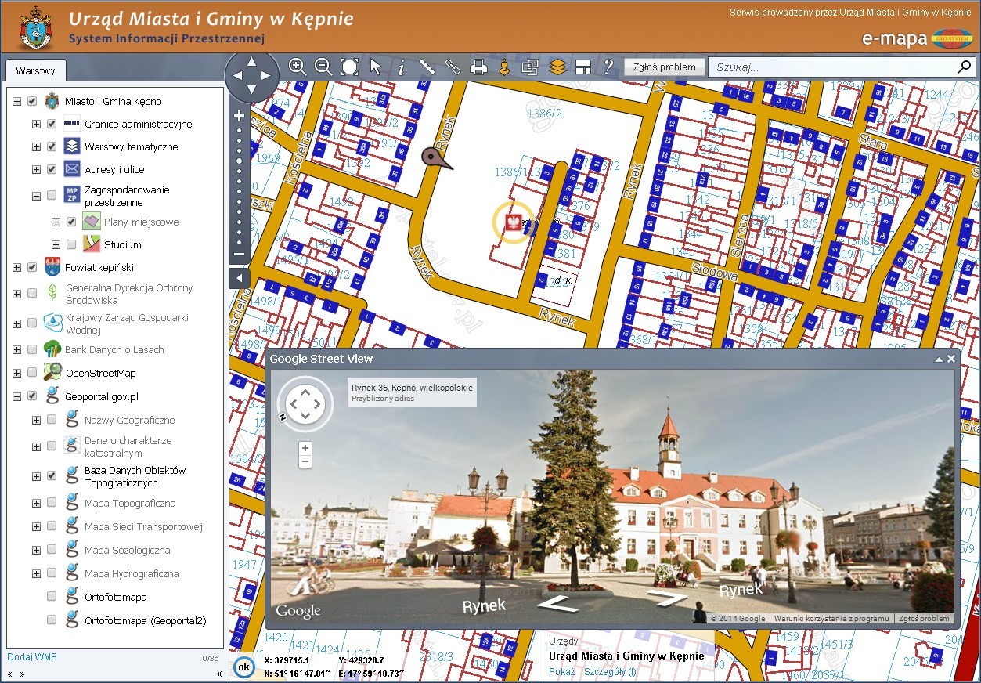Image resolution: width=981 pixels, height=683 pixels.
Task: Expand the Bank Danych o Lasach node
Action: tap(16, 349)
